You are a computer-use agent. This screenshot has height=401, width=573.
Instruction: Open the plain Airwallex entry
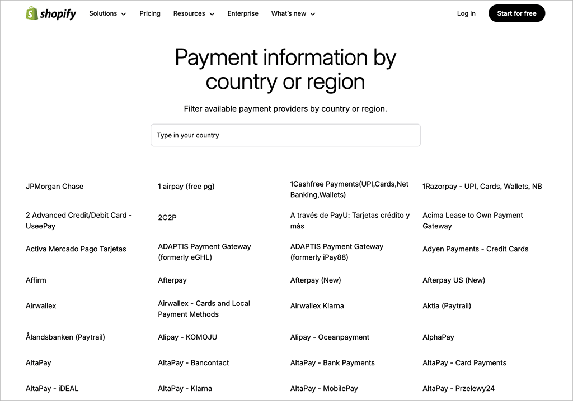40,306
